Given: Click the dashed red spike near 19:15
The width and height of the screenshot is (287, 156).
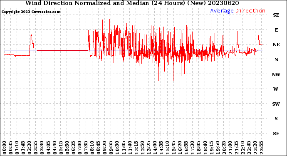Looking at the screenshot, I should (x=211, y=27).
